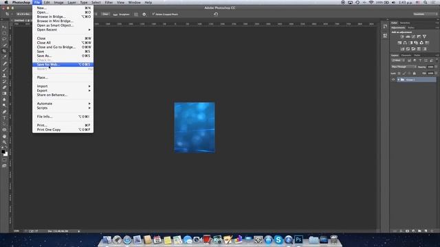This screenshot has height=247, width=440.
Task: Open the Essentials workspace dropdown
Action: [425, 14]
